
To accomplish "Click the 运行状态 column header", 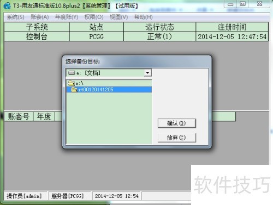I will pyautogui.click(x=160, y=27).
